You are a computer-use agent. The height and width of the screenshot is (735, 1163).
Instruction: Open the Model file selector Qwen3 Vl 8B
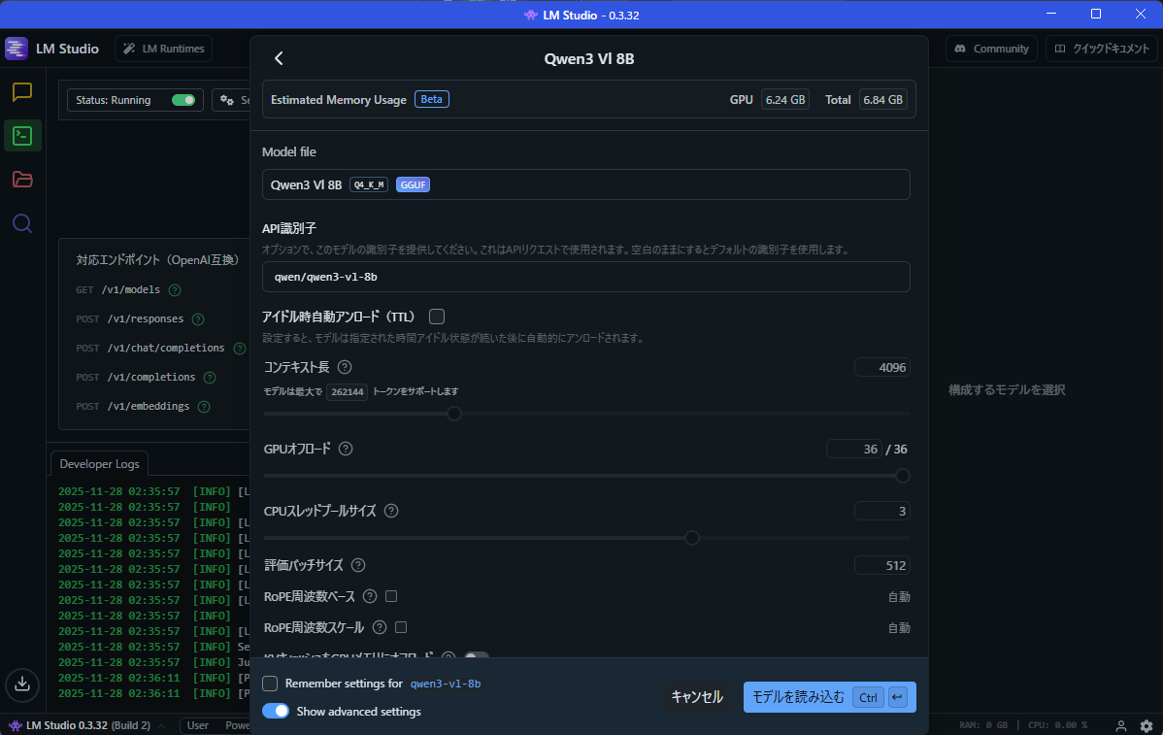tap(586, 184)
